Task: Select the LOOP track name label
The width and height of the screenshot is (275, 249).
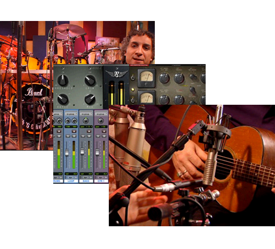Action: pos(71,181)
